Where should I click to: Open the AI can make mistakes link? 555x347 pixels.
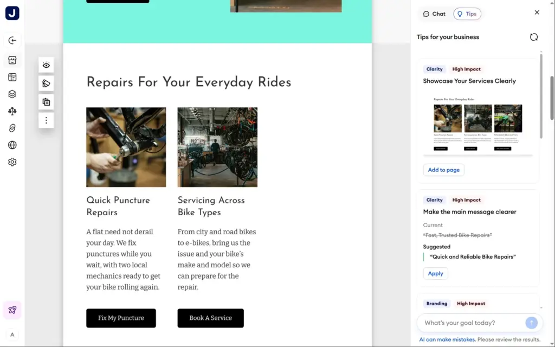tap(447, 339)
